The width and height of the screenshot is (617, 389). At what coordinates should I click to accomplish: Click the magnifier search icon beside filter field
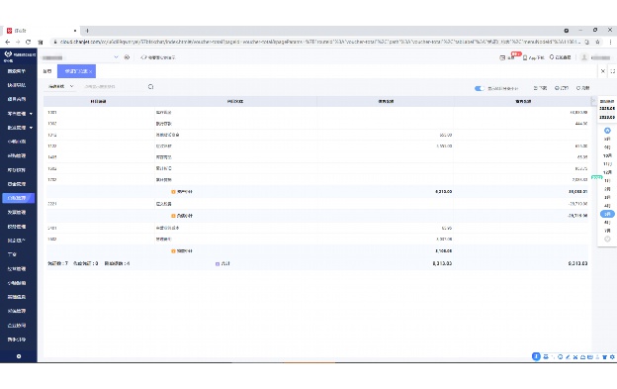point(150,87)
